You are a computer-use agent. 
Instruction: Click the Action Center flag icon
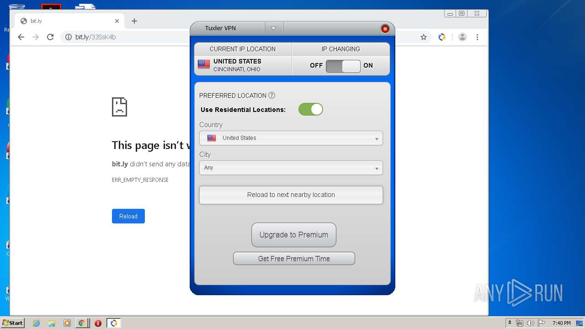pyautogui.click(x=542, y=323)
